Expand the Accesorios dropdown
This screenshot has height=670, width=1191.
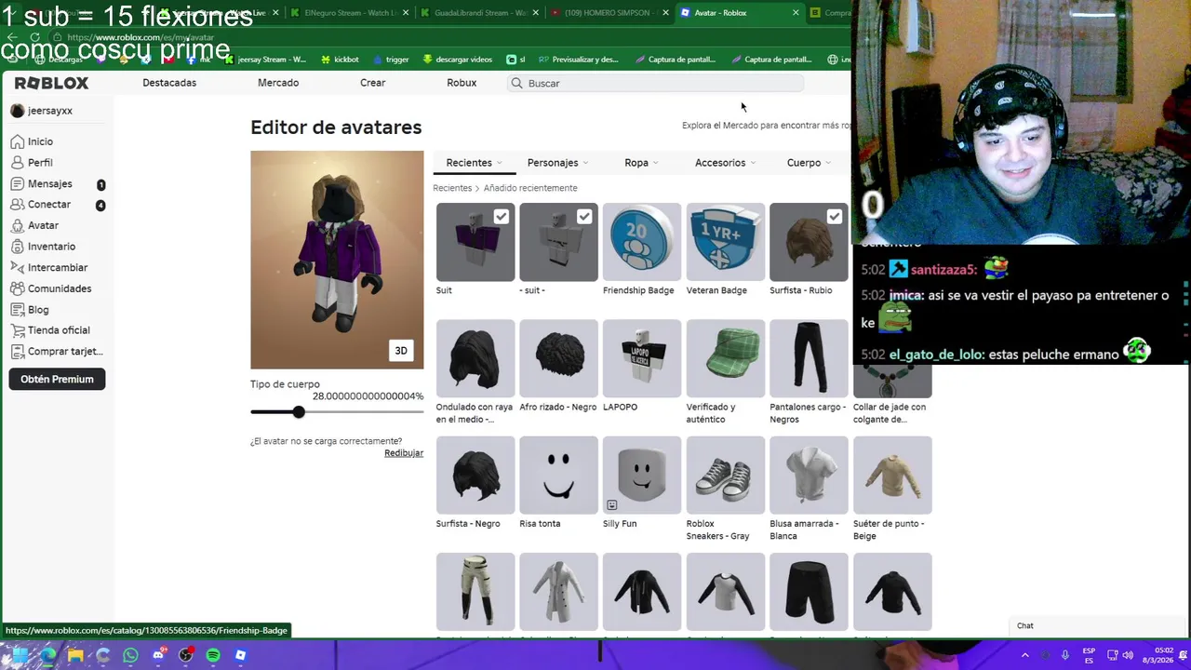[x=726, y=163]
